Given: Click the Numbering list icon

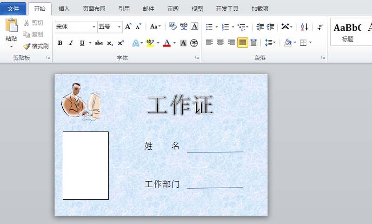Looking at the screenshot, I should 226,27.
